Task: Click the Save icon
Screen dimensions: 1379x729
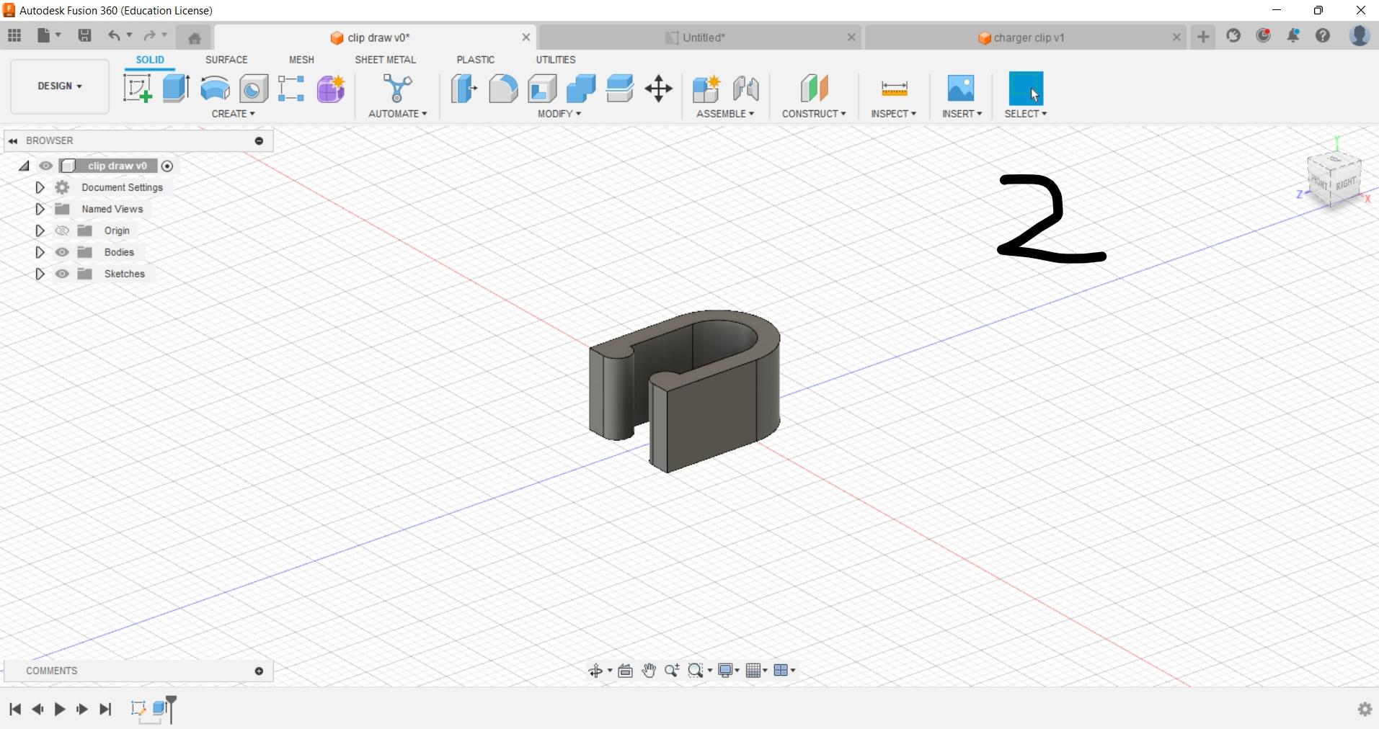Action: [x=84, y=35]
